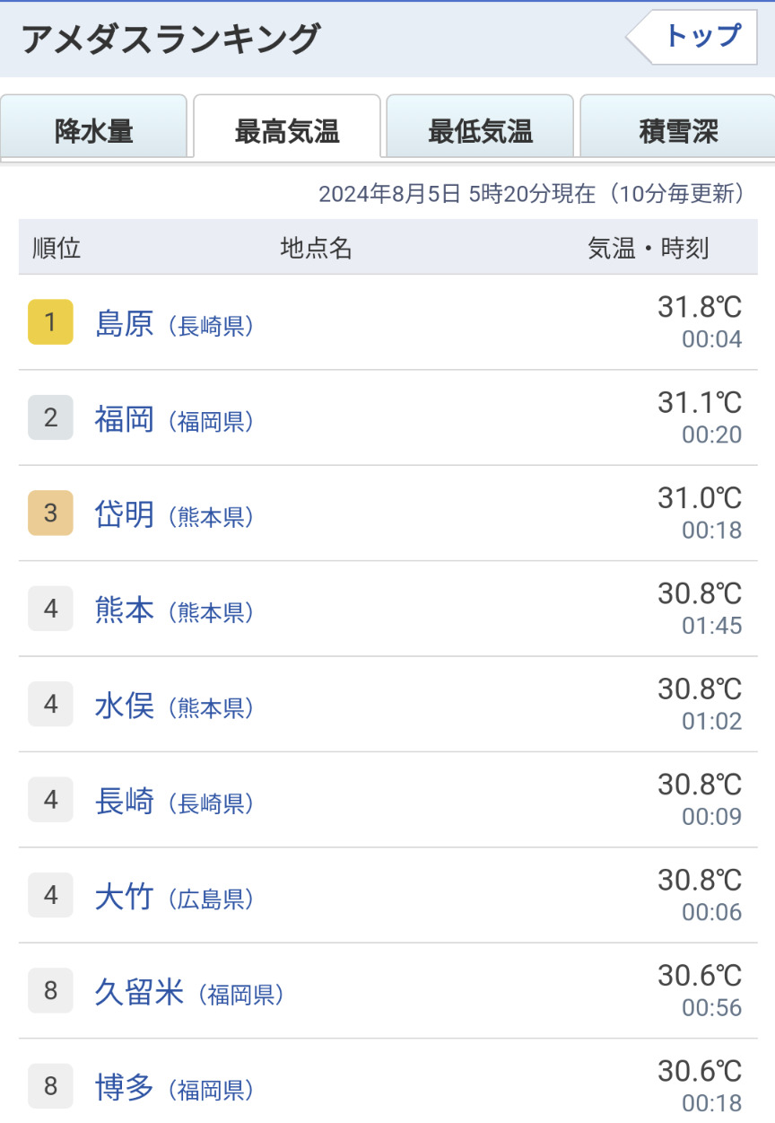Click the rank 4 badge beside 熊本
The image size is (775, 1123).
50,609
